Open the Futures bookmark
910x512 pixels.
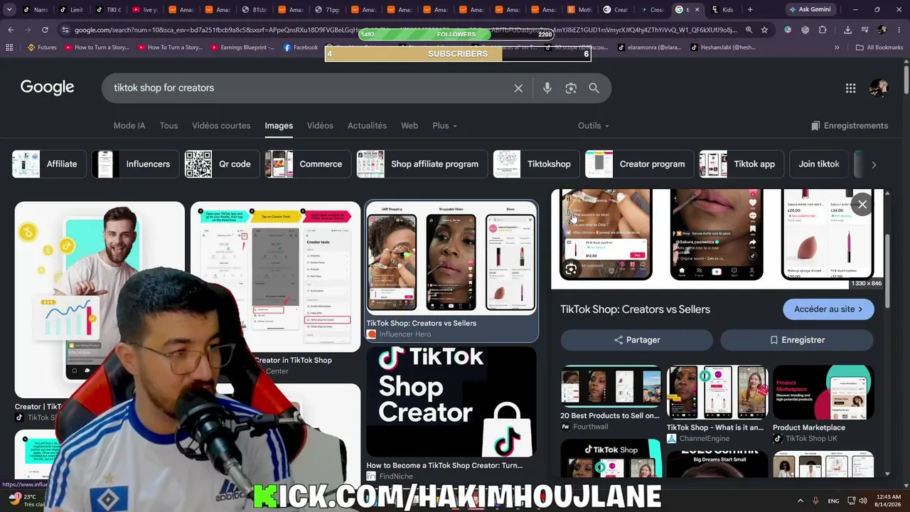(x=42, y=48)
